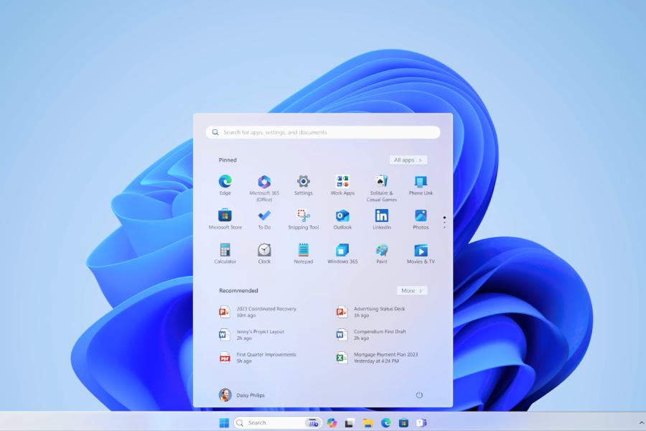Open Edge from pinned apps
The width and height of the screenshot is (646, 431).
[x=225, y=185]
